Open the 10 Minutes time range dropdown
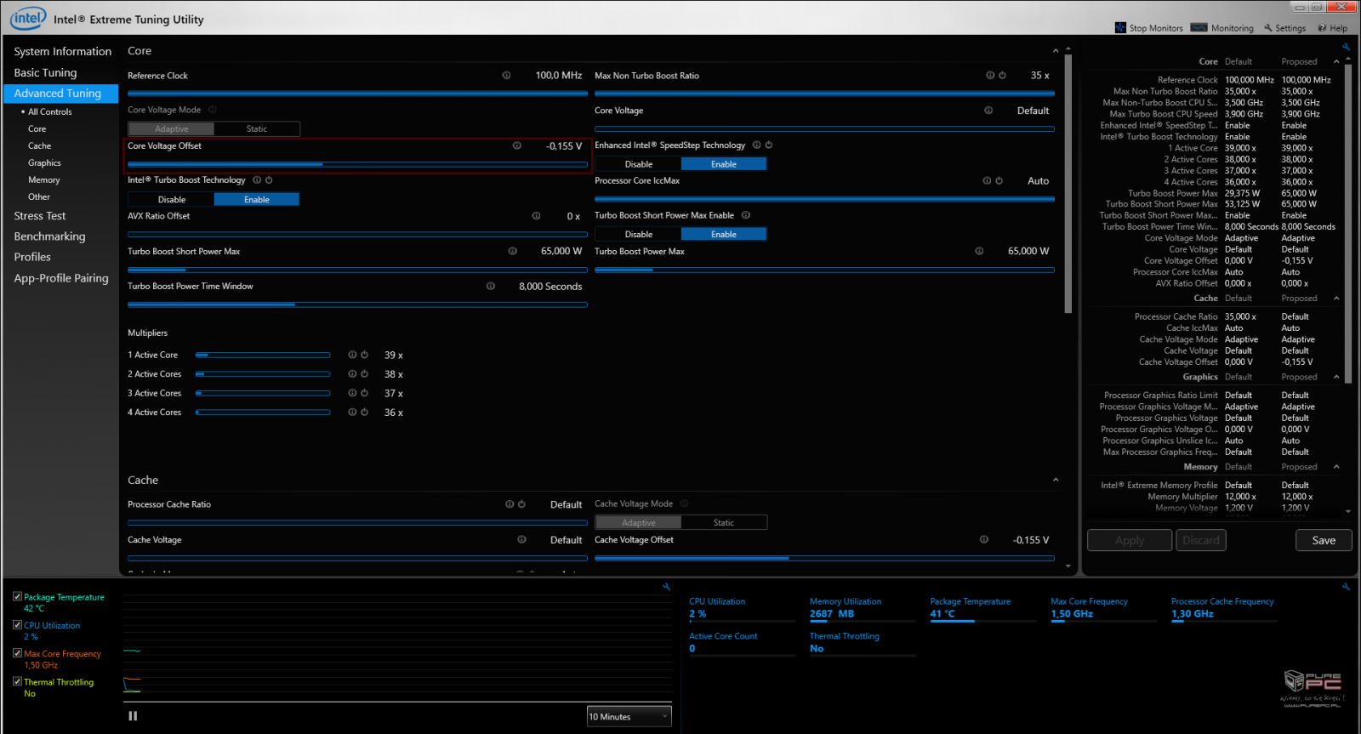This screenshot has height=734, width=1361. pos(629,717)
